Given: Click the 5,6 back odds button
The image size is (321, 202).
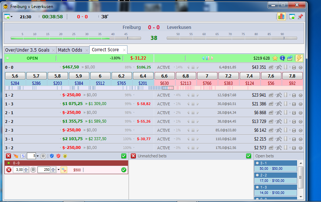Looking at the screenshot, I should pos(15,76).
